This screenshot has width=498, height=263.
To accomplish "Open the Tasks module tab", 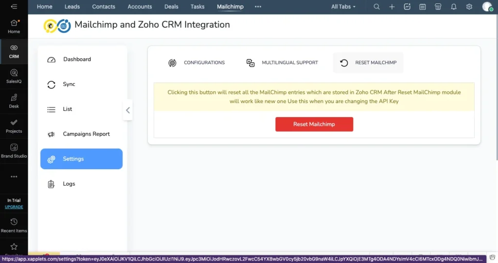I will tap(197, 7).
